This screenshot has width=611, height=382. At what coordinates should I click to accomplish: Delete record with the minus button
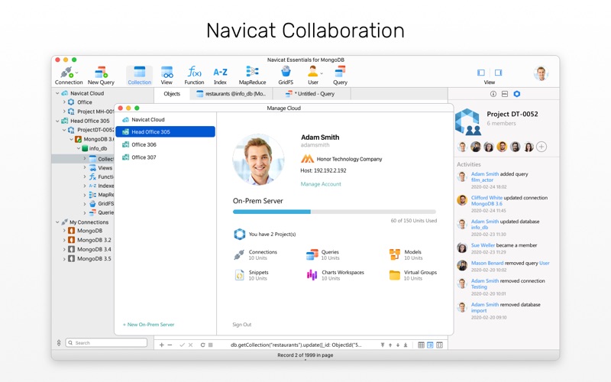point(170,345)
